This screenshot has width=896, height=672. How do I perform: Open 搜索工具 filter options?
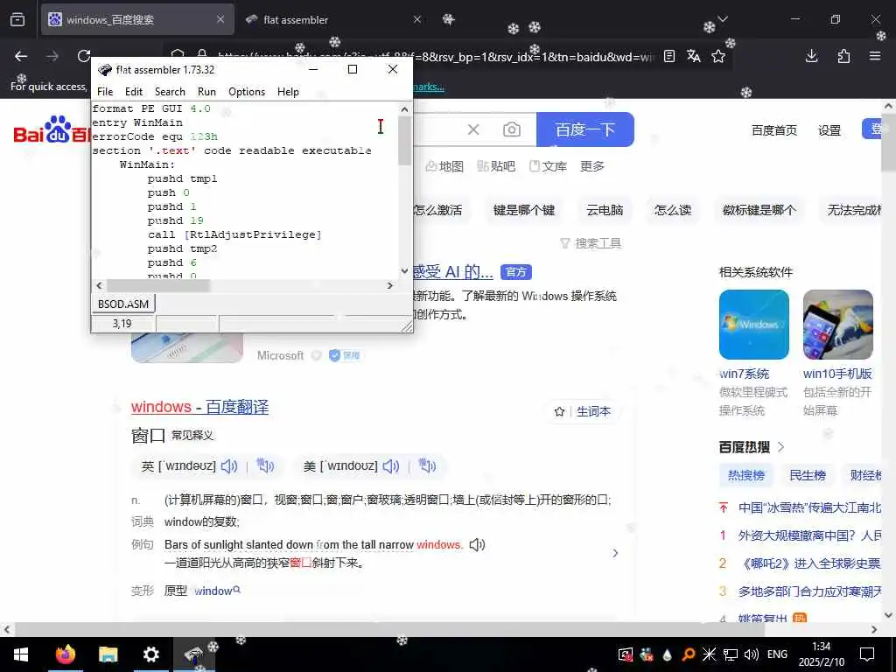(x=591, y=243)
